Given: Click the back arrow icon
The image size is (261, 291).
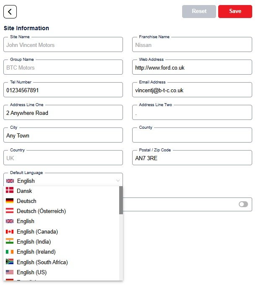Looking at the screenshot, I should click(x=10, y=12).
